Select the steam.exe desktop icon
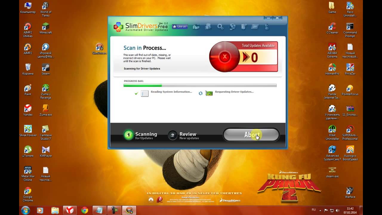The height and width of the screenshot is (215, 382). (332, 172)
